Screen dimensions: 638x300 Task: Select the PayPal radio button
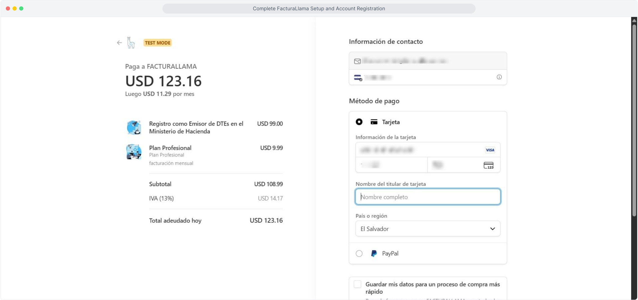359,253
